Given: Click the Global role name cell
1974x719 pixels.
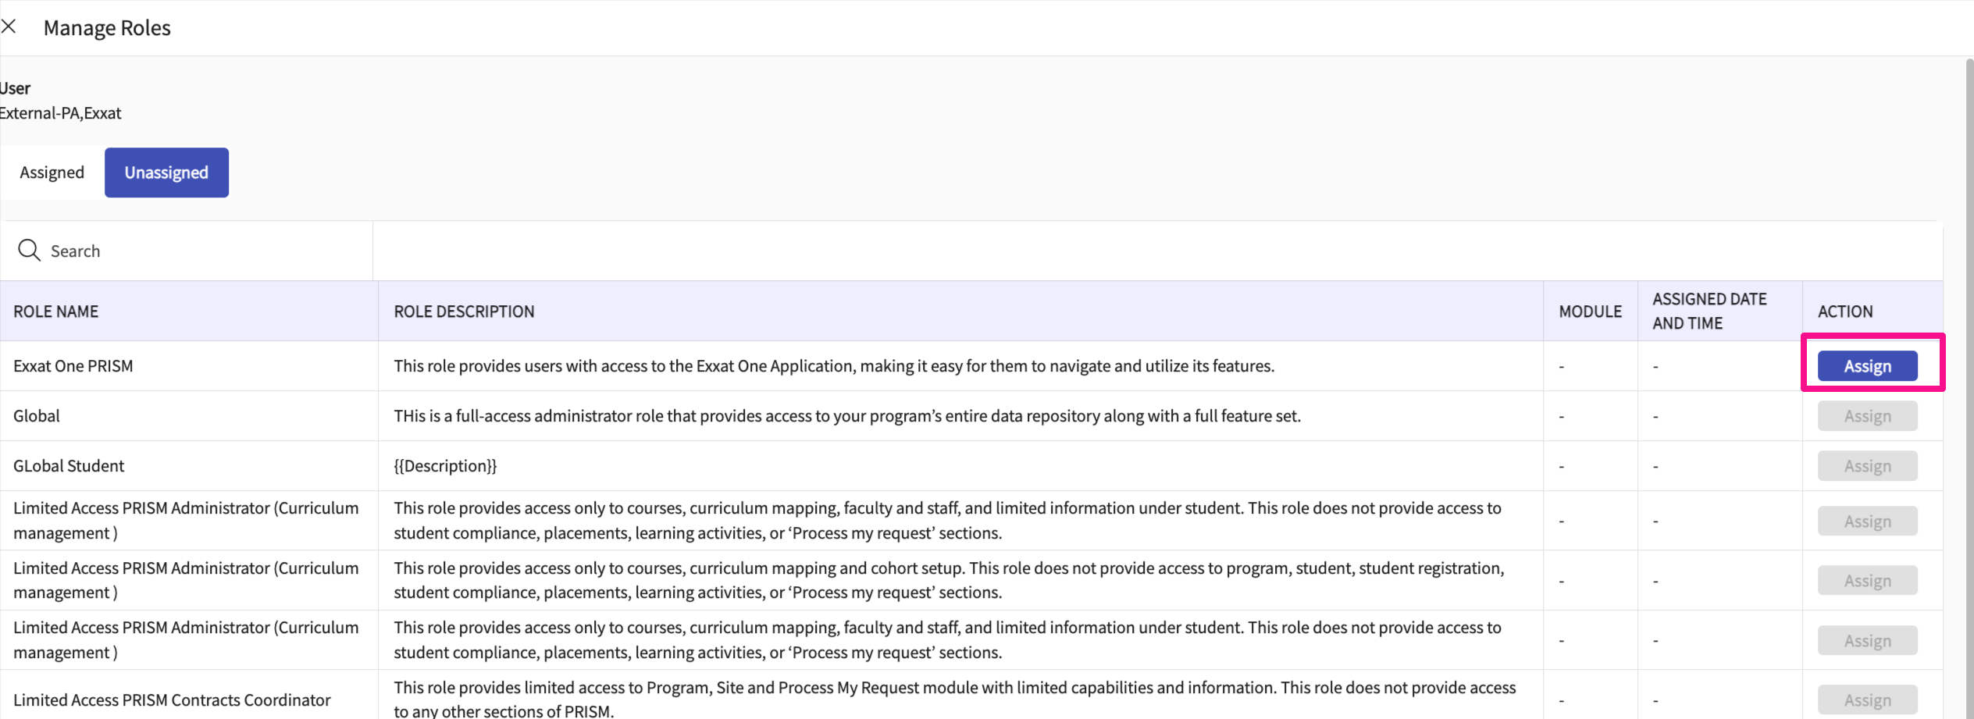Looking at the screenshot, I should 37,416.
